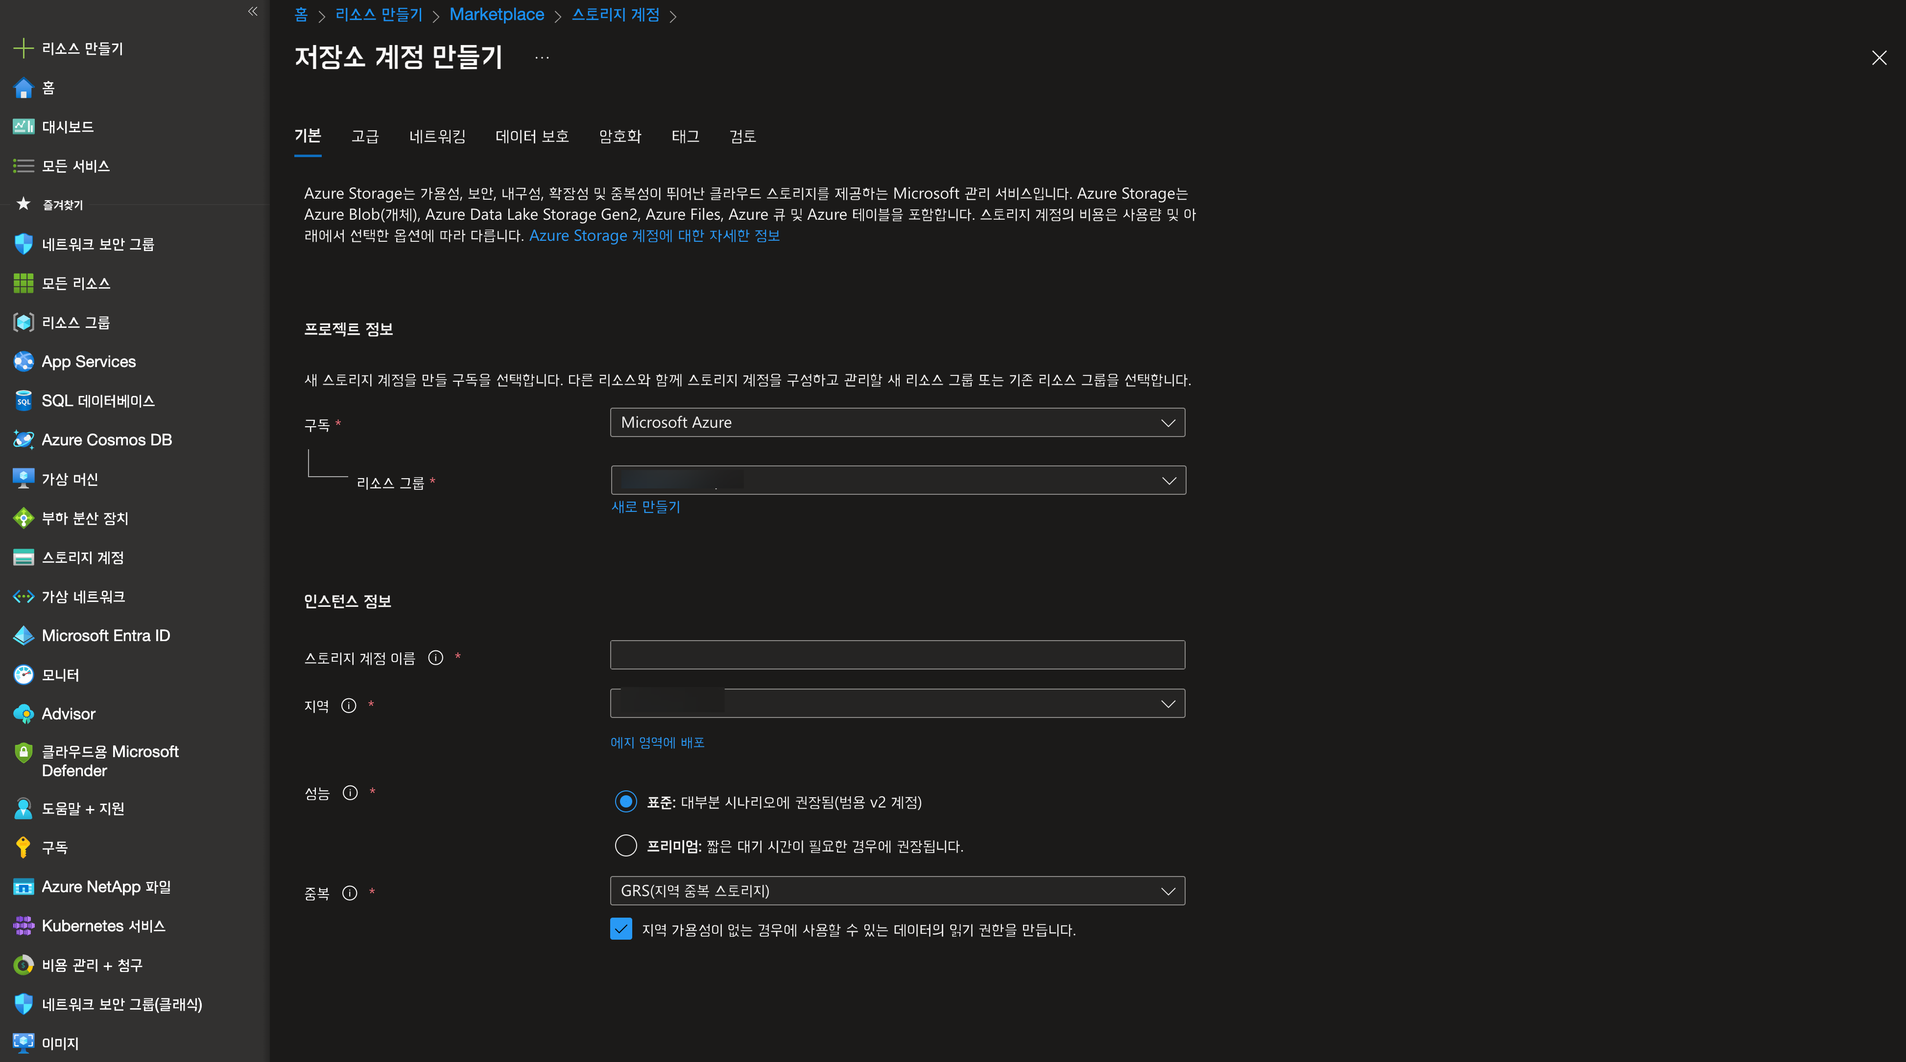Go to 스토리지 계정 breadcrumb link
The height and width of the screenshot is (1062, 1906).
(616, 15)
